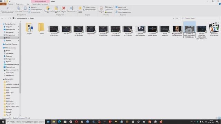Launch Firefox from the taskbar
221x124 pixels.
[x=161, y=122]
